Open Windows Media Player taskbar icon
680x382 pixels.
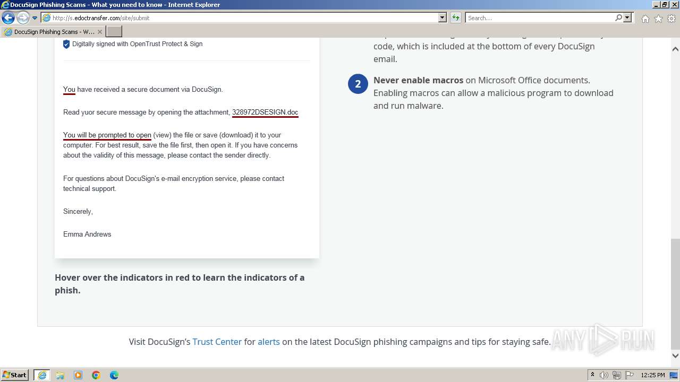coord(78,375)
